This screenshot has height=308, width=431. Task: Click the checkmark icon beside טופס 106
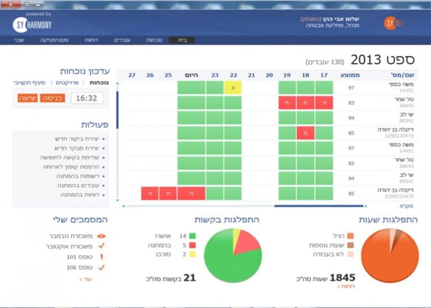pos(102,267)
